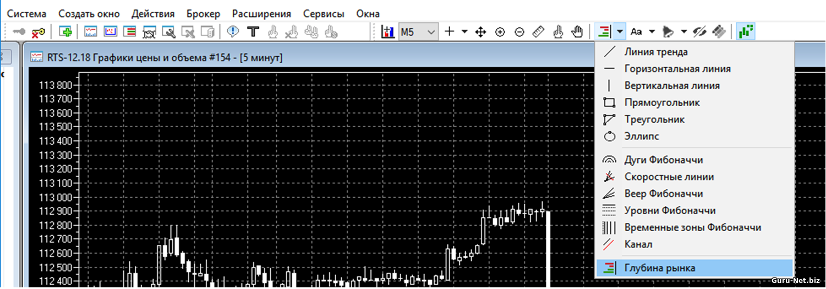Click the 113 000 price axis label
This screenshot has height=289, width=826.
click(x=56, y=197)
